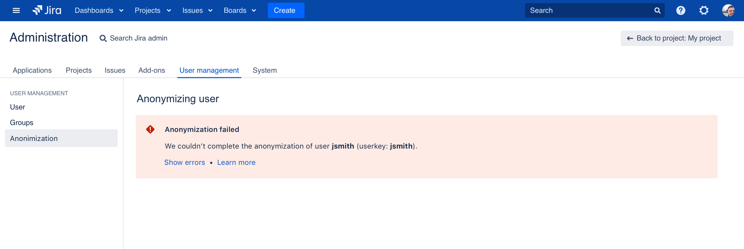The height and width of the screenshot is (249, 744).
Task: Click Show errors link
Action: point(184,162)
